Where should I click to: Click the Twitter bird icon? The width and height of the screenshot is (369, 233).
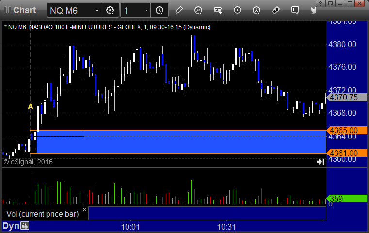pyautogui.click(x=313, y=10)
